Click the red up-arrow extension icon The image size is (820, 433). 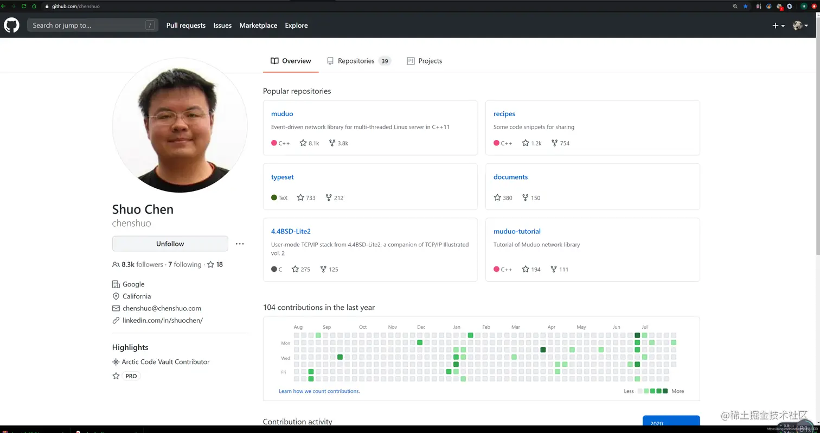pos(815,6)
